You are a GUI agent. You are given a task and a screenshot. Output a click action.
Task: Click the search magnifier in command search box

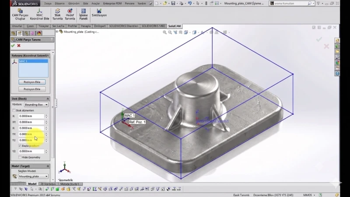click(x=309, y=4)
